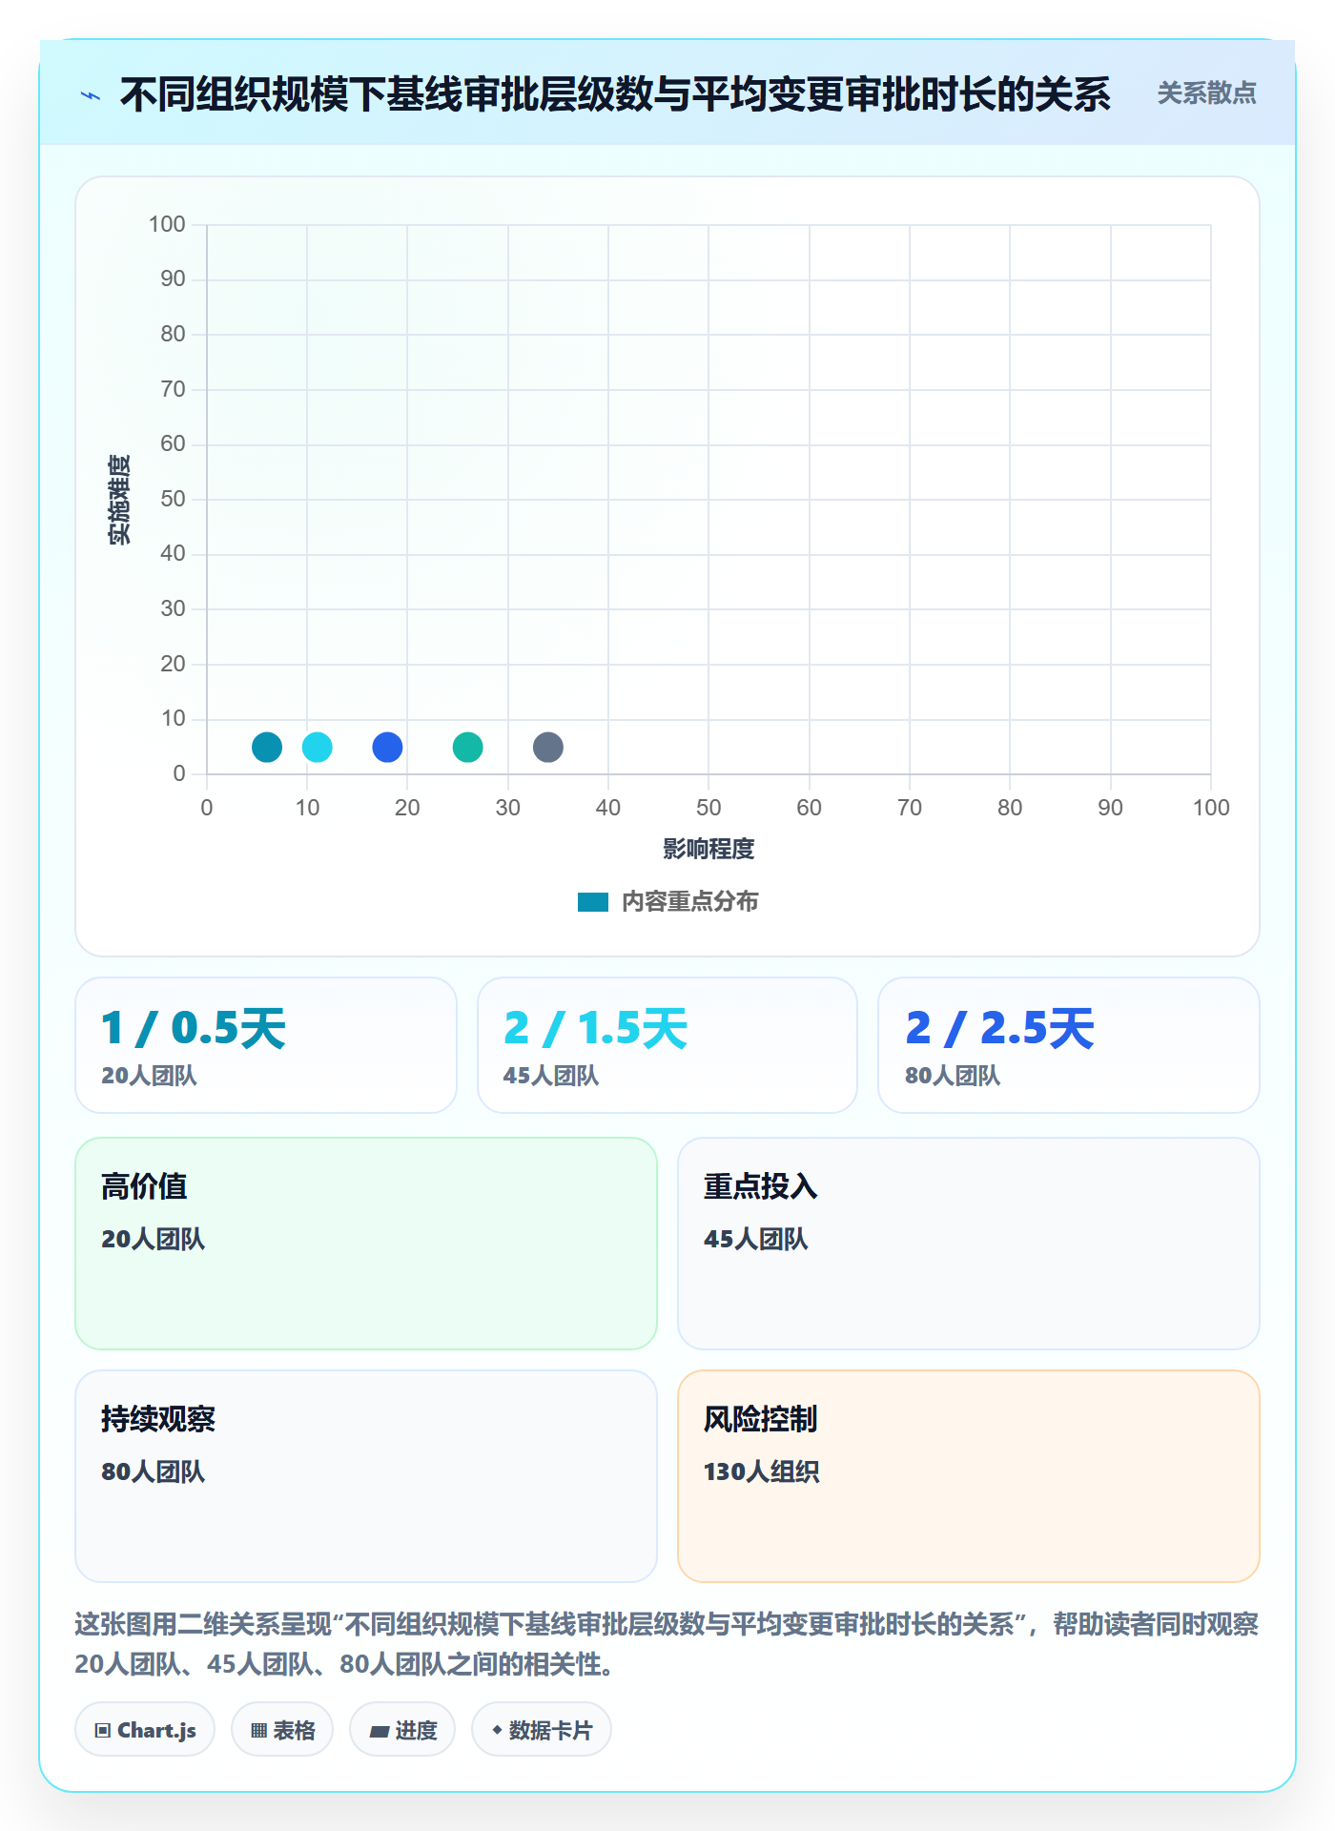Click the x-axis title "影响程度"
1335x1831 pixels.
[709, 849]
